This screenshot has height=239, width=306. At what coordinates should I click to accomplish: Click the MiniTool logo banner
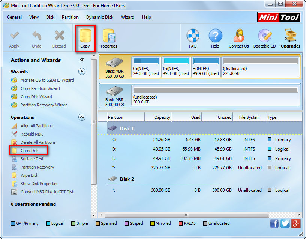click(279, 17)
